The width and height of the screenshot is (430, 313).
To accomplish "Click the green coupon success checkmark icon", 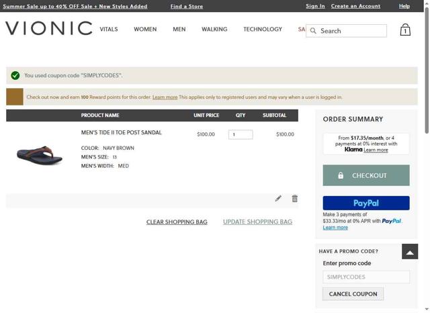I will 15,75.
